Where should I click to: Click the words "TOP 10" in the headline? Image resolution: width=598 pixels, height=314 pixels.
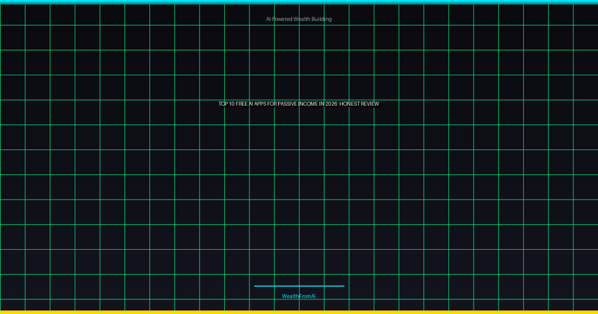227,104
